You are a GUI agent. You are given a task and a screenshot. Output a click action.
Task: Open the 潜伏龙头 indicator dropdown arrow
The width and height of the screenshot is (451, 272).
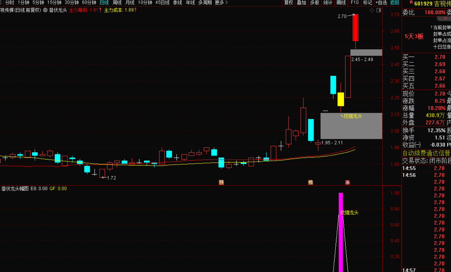pos(45,10)
